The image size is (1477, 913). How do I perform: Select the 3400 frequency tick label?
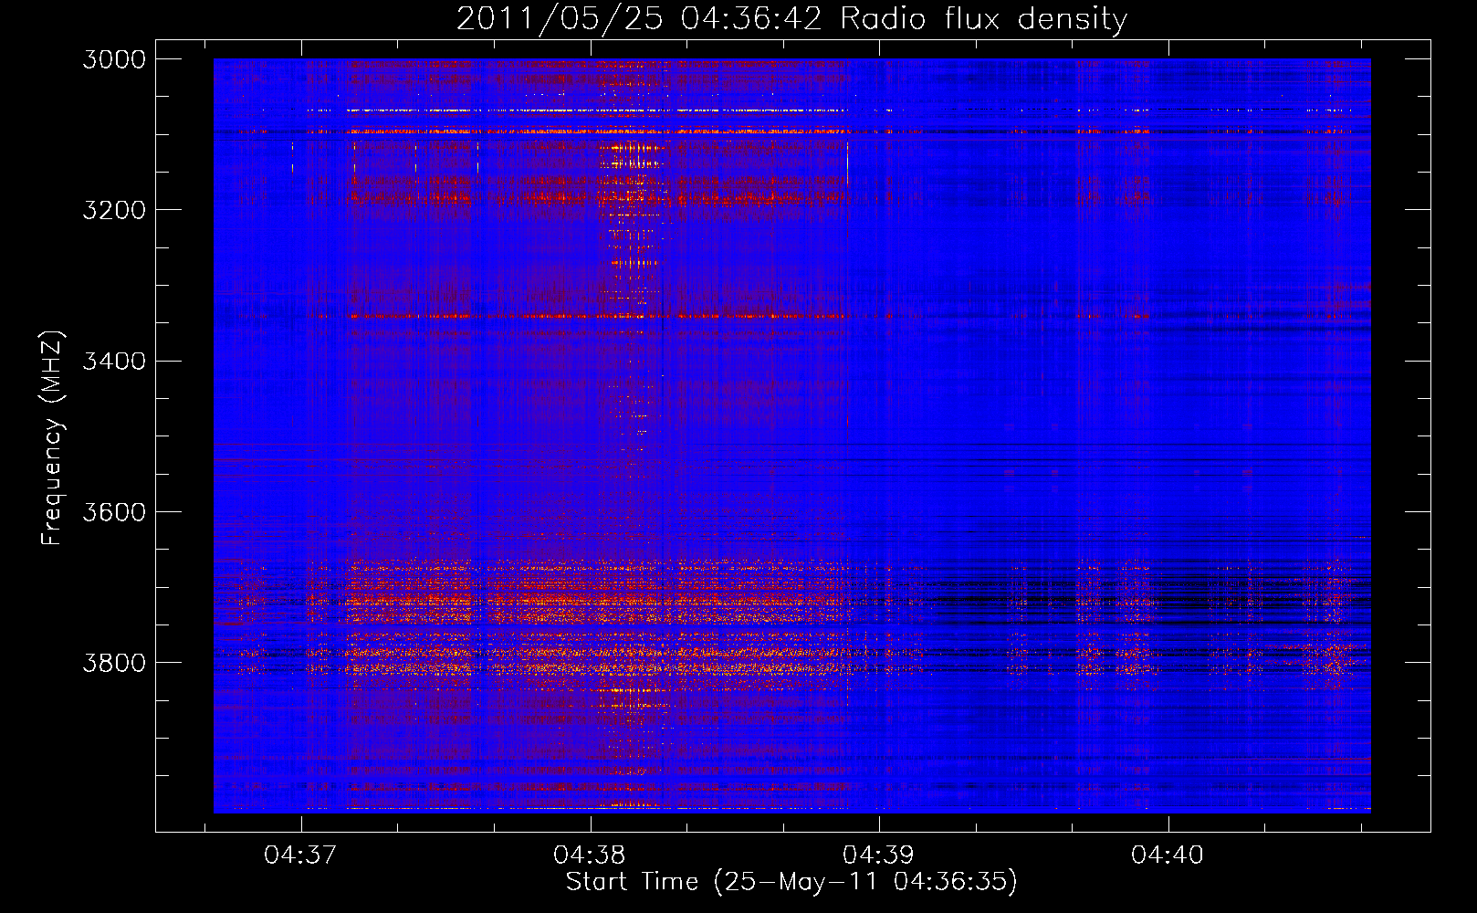(114, 362)
